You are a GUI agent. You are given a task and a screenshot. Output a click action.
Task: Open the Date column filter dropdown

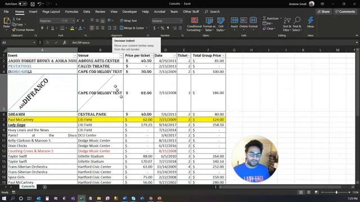[174, 56]
